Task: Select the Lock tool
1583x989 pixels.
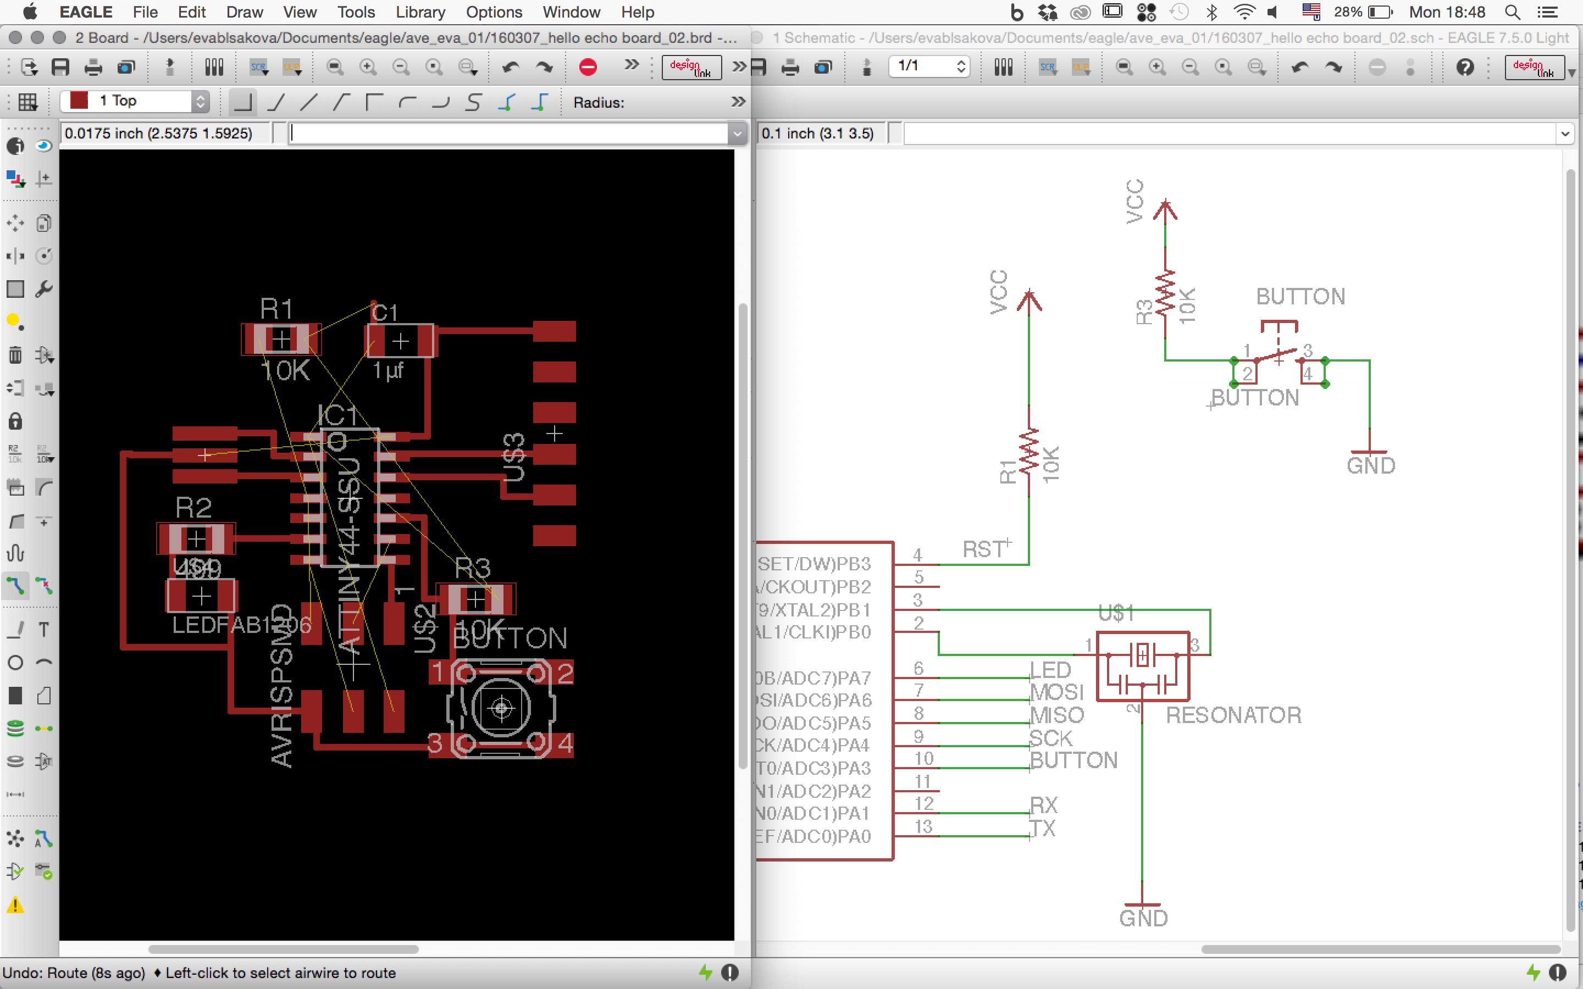Action: (x=15, y=421)
